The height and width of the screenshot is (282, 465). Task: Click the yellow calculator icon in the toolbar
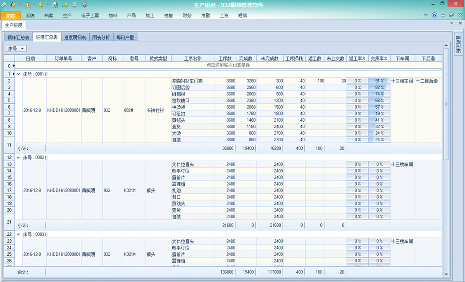(41, 4)
